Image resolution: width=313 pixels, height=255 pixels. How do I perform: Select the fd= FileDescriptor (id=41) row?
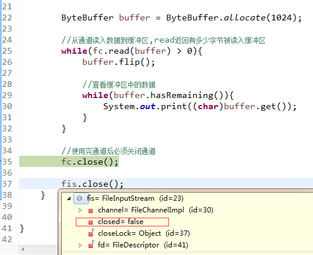pos(143,245)
